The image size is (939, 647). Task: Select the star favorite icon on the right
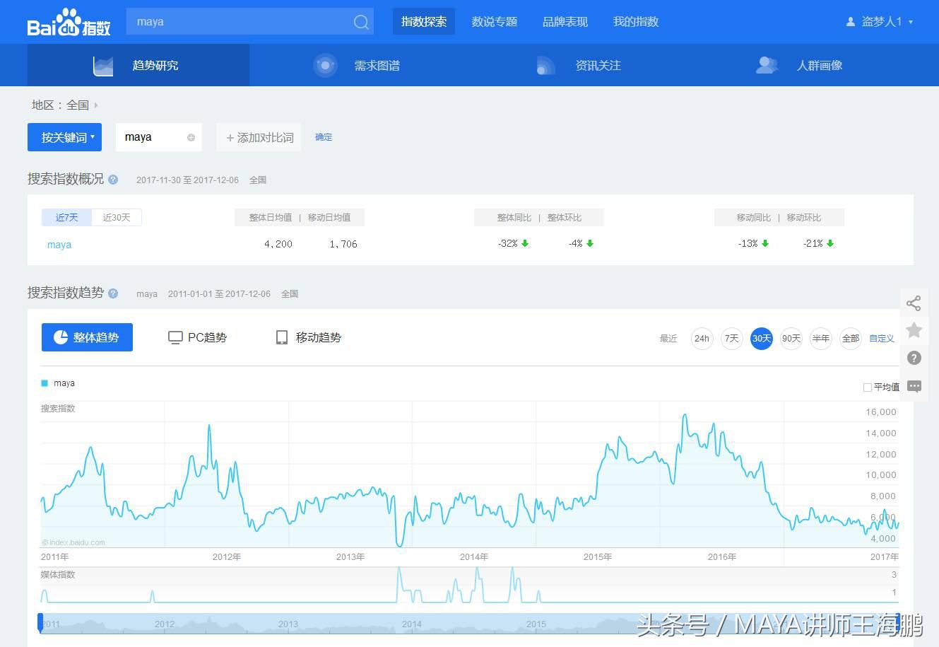pos(914,330)
